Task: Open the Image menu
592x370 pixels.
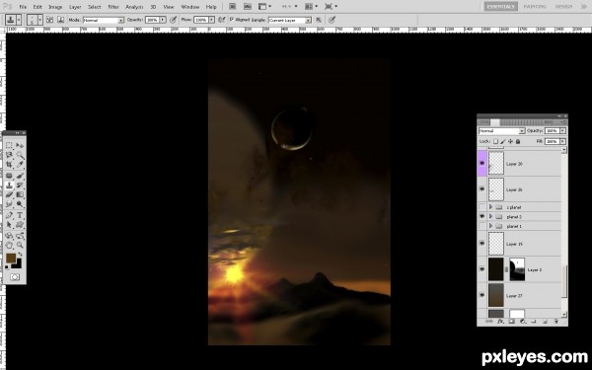Action: coord(55,7)
